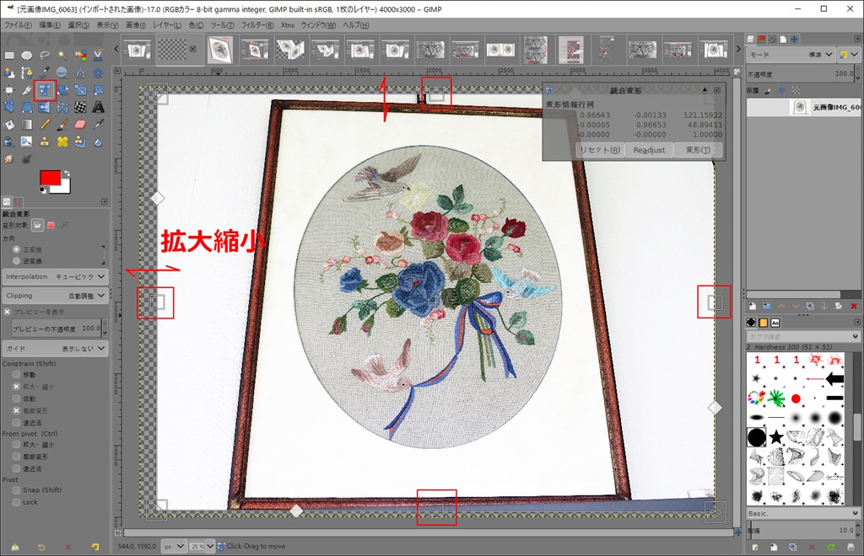Pick the Pencil tool
The image size is (864, 556).
45,125
